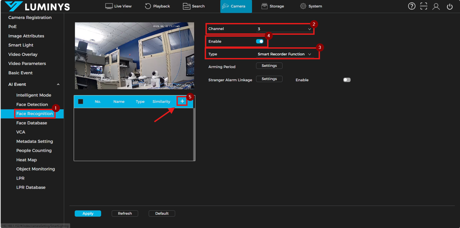The image size is (460, 228).
Task: Enable the Stranger Alarm Linkage switch
Action: click(x=347, y=80)
